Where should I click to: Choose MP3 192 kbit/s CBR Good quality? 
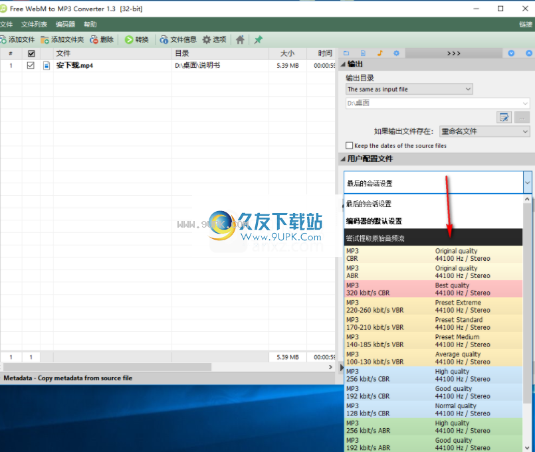[433, 392]
